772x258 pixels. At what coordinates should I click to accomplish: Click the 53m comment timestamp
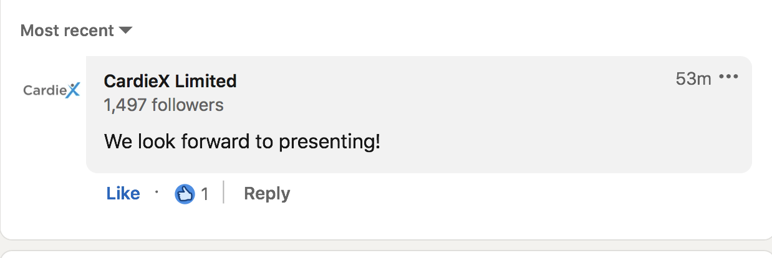click(693, 79)
